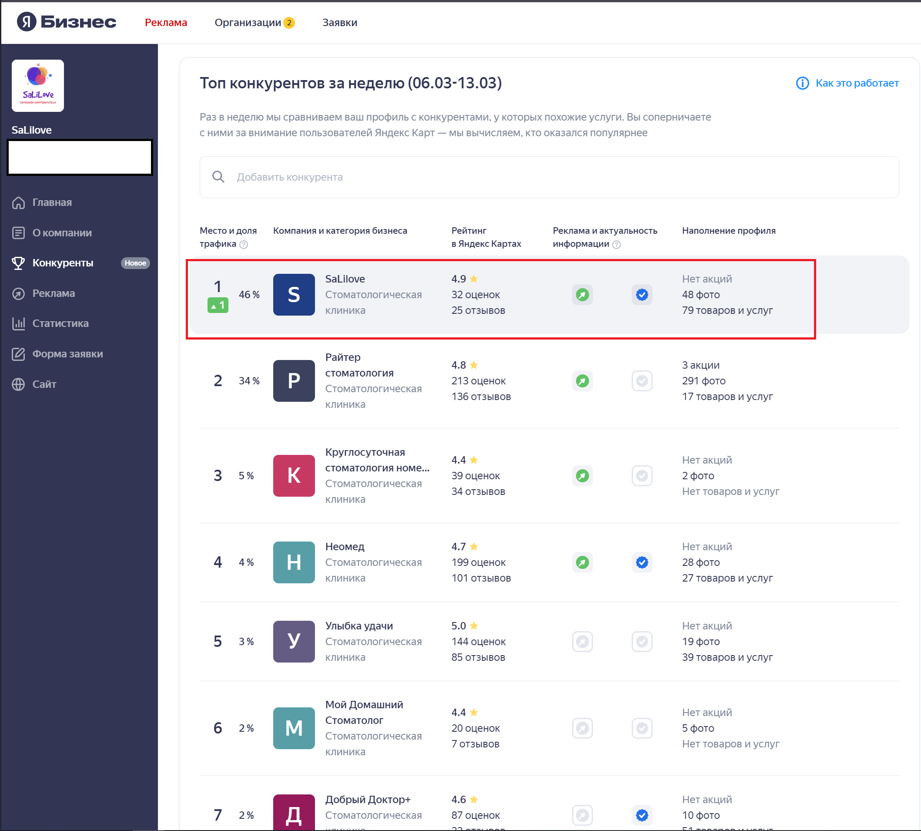Click the globe icon for Сайт
The width and height of the screenshot is (921, 831).
coord(18,384)
